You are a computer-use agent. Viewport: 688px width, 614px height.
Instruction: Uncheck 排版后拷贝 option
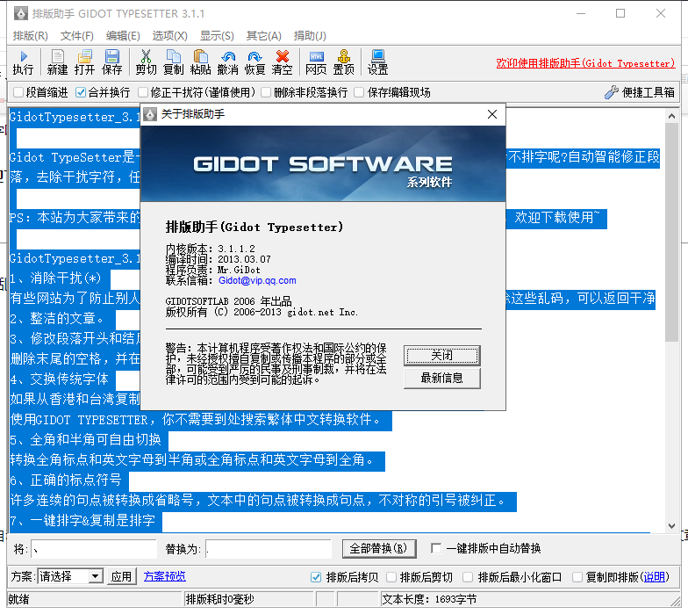click(x=316, y=577)
